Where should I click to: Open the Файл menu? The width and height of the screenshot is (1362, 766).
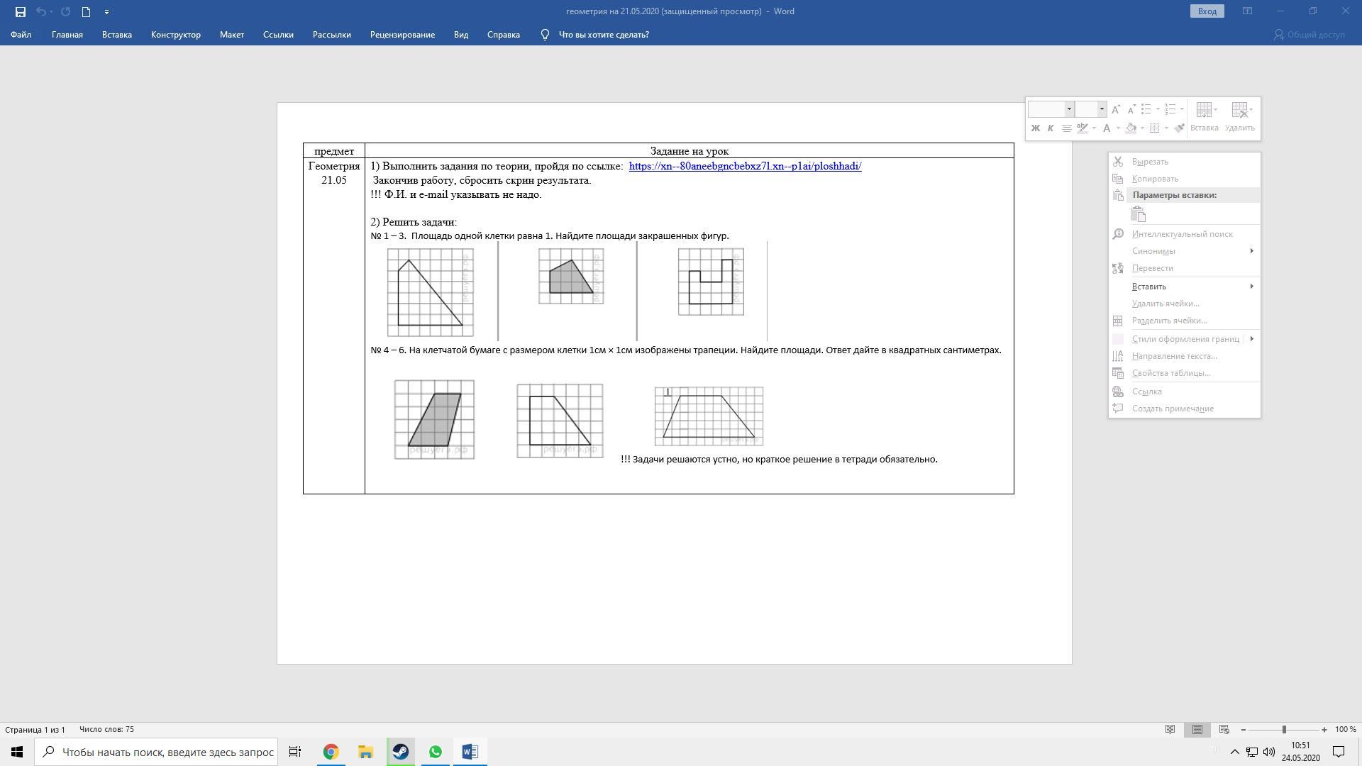(x=21, y=35)
